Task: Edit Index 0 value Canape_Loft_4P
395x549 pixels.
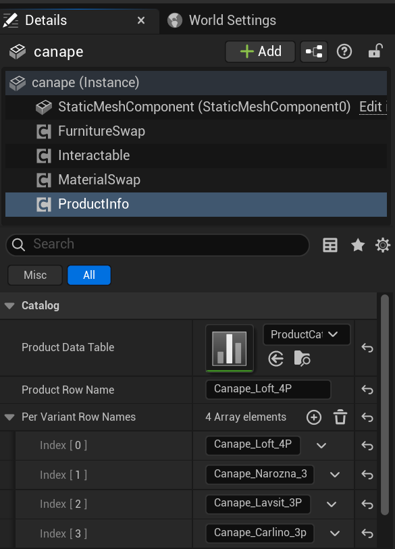Action: [253, 445]
